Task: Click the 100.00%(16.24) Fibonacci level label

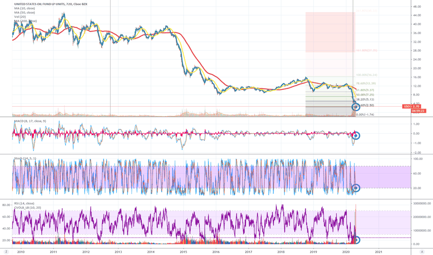Action: click(x=367, y=75)
